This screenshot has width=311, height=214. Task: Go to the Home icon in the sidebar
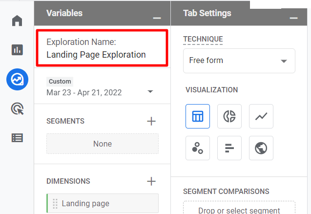(17, 21)
